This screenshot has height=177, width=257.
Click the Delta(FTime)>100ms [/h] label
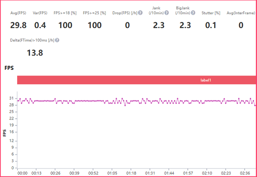click(x=32, y=40)
